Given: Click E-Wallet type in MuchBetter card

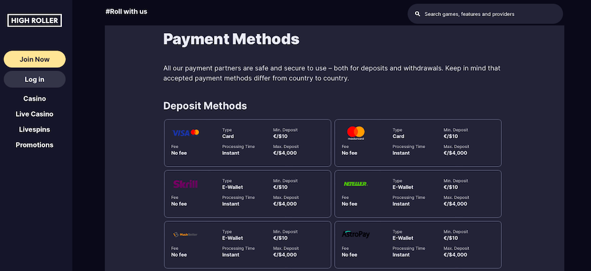Looking at the screenshot, I should [x=232, y=238].
